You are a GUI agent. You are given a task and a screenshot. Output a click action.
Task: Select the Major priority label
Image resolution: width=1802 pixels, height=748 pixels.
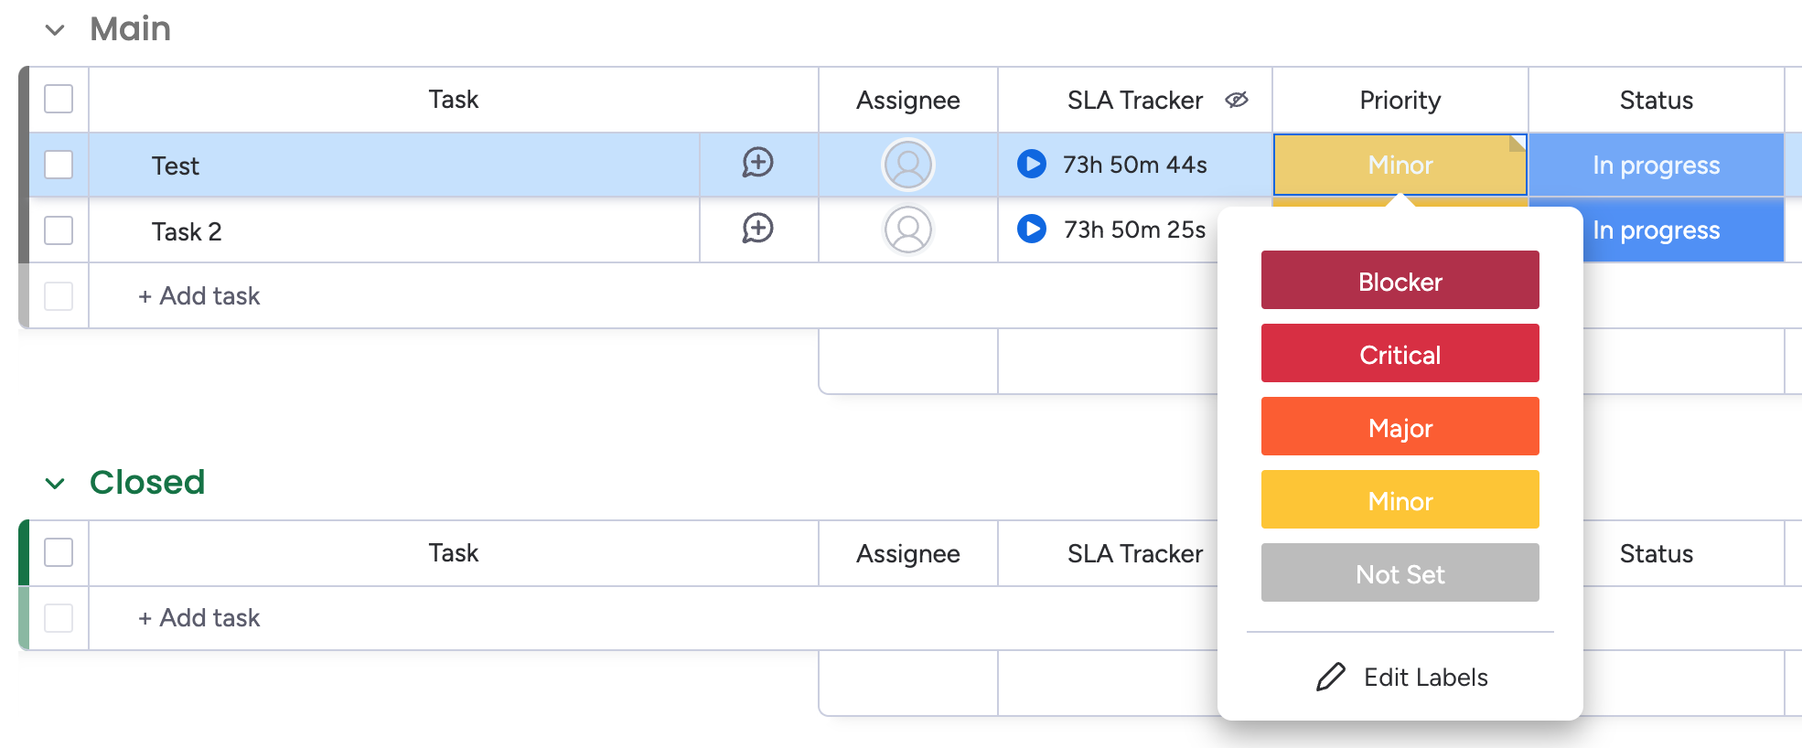[x=1400, y=426]
